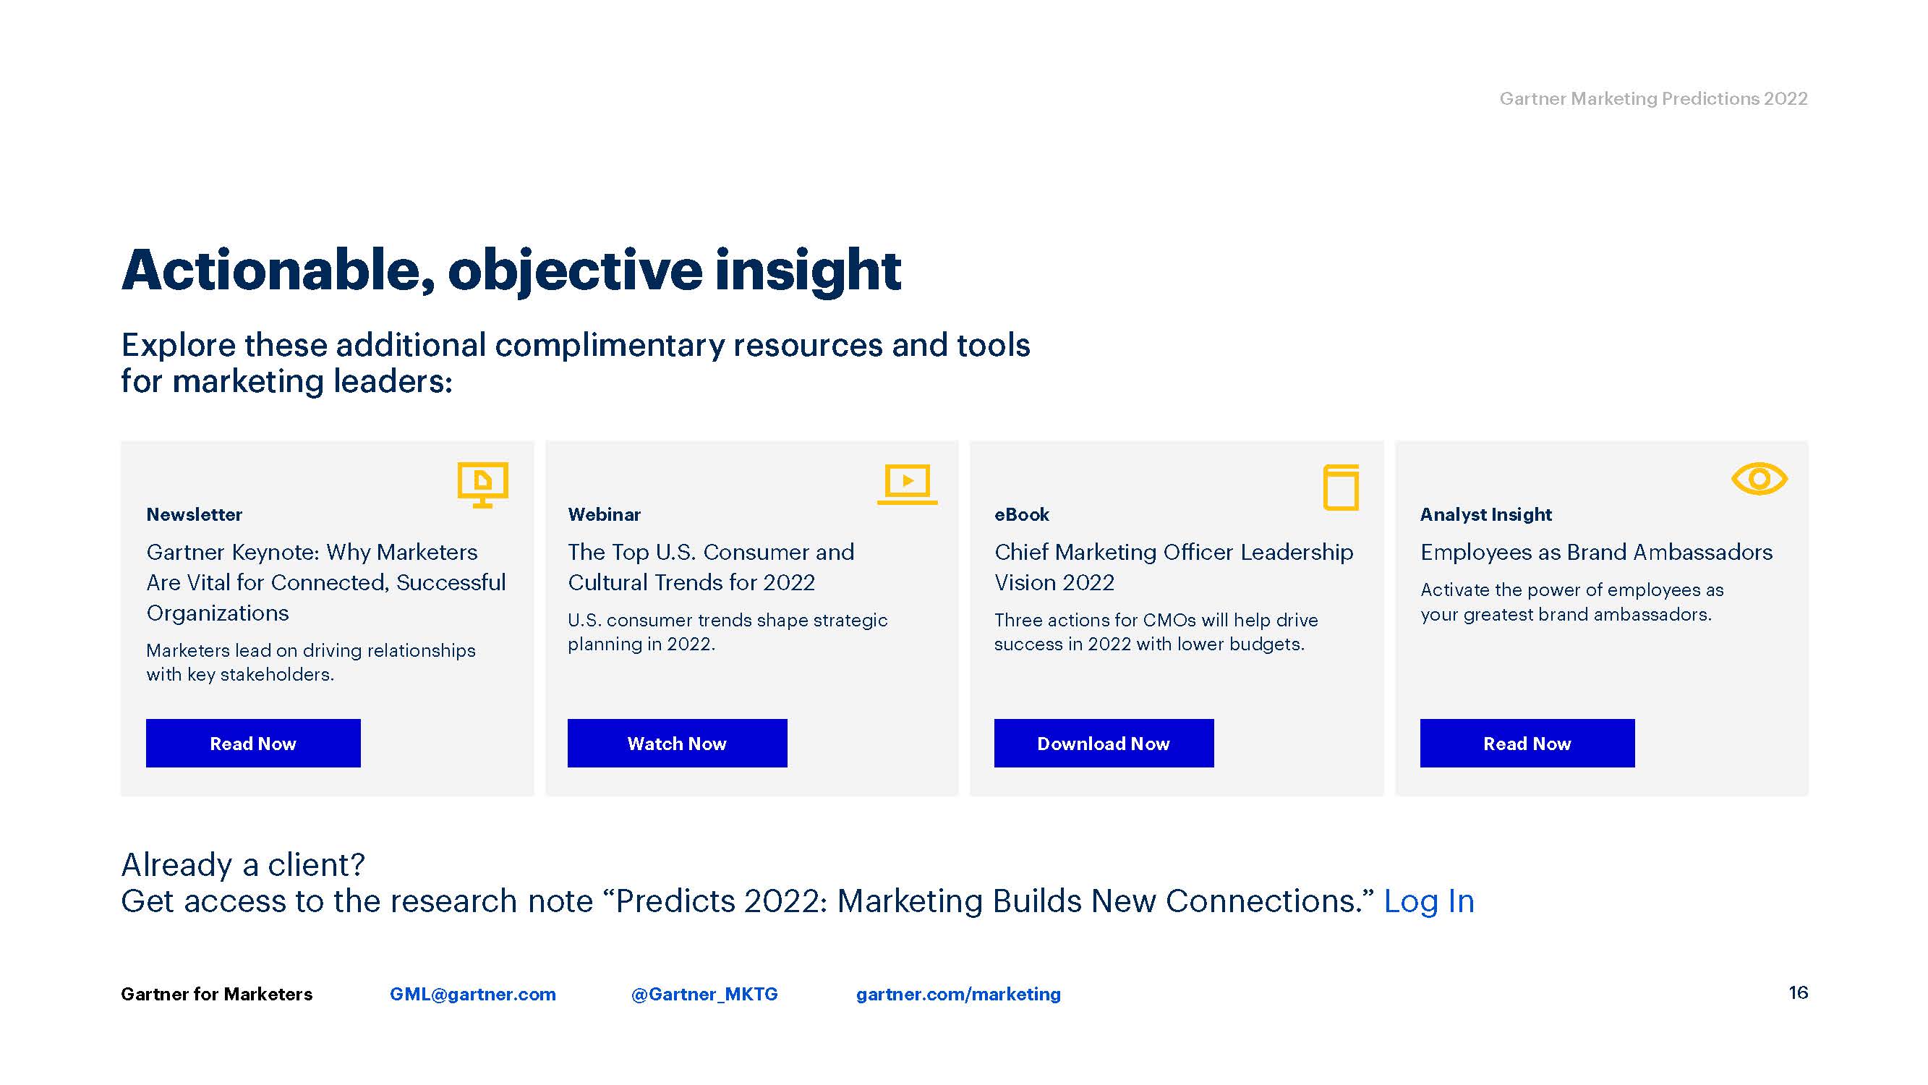Click Chief Marketing Officer Leadership Vision title

click(1173, 567)
